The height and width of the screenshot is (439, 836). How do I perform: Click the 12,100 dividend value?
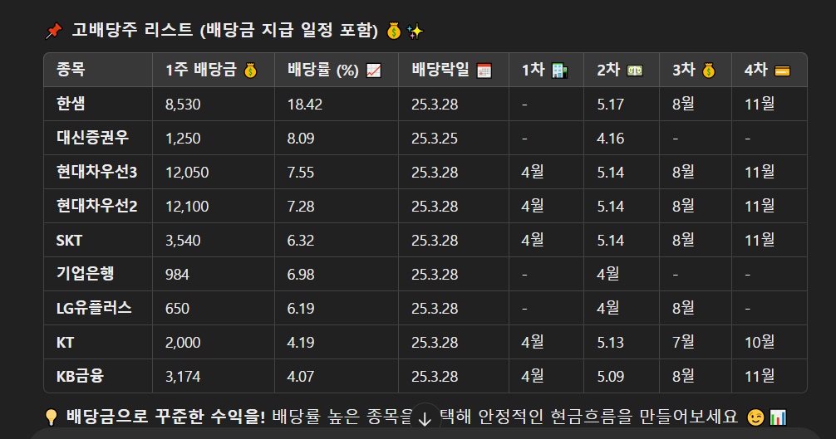[x=187, y=207]
